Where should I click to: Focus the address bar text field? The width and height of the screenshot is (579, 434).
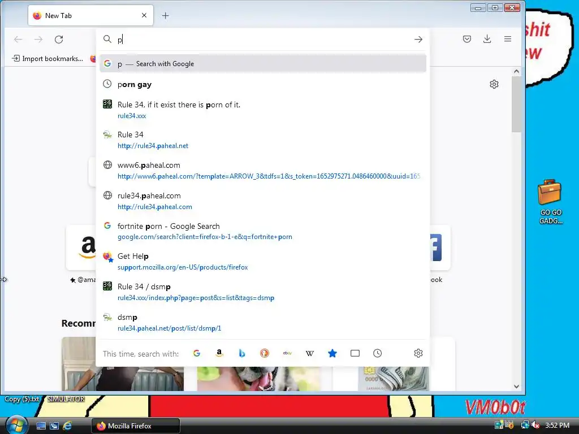(263, 39)
